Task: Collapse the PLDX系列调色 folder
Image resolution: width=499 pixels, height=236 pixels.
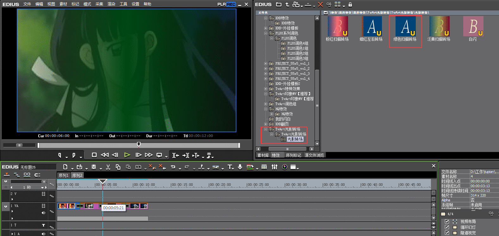Action: (x=266, y=33)
